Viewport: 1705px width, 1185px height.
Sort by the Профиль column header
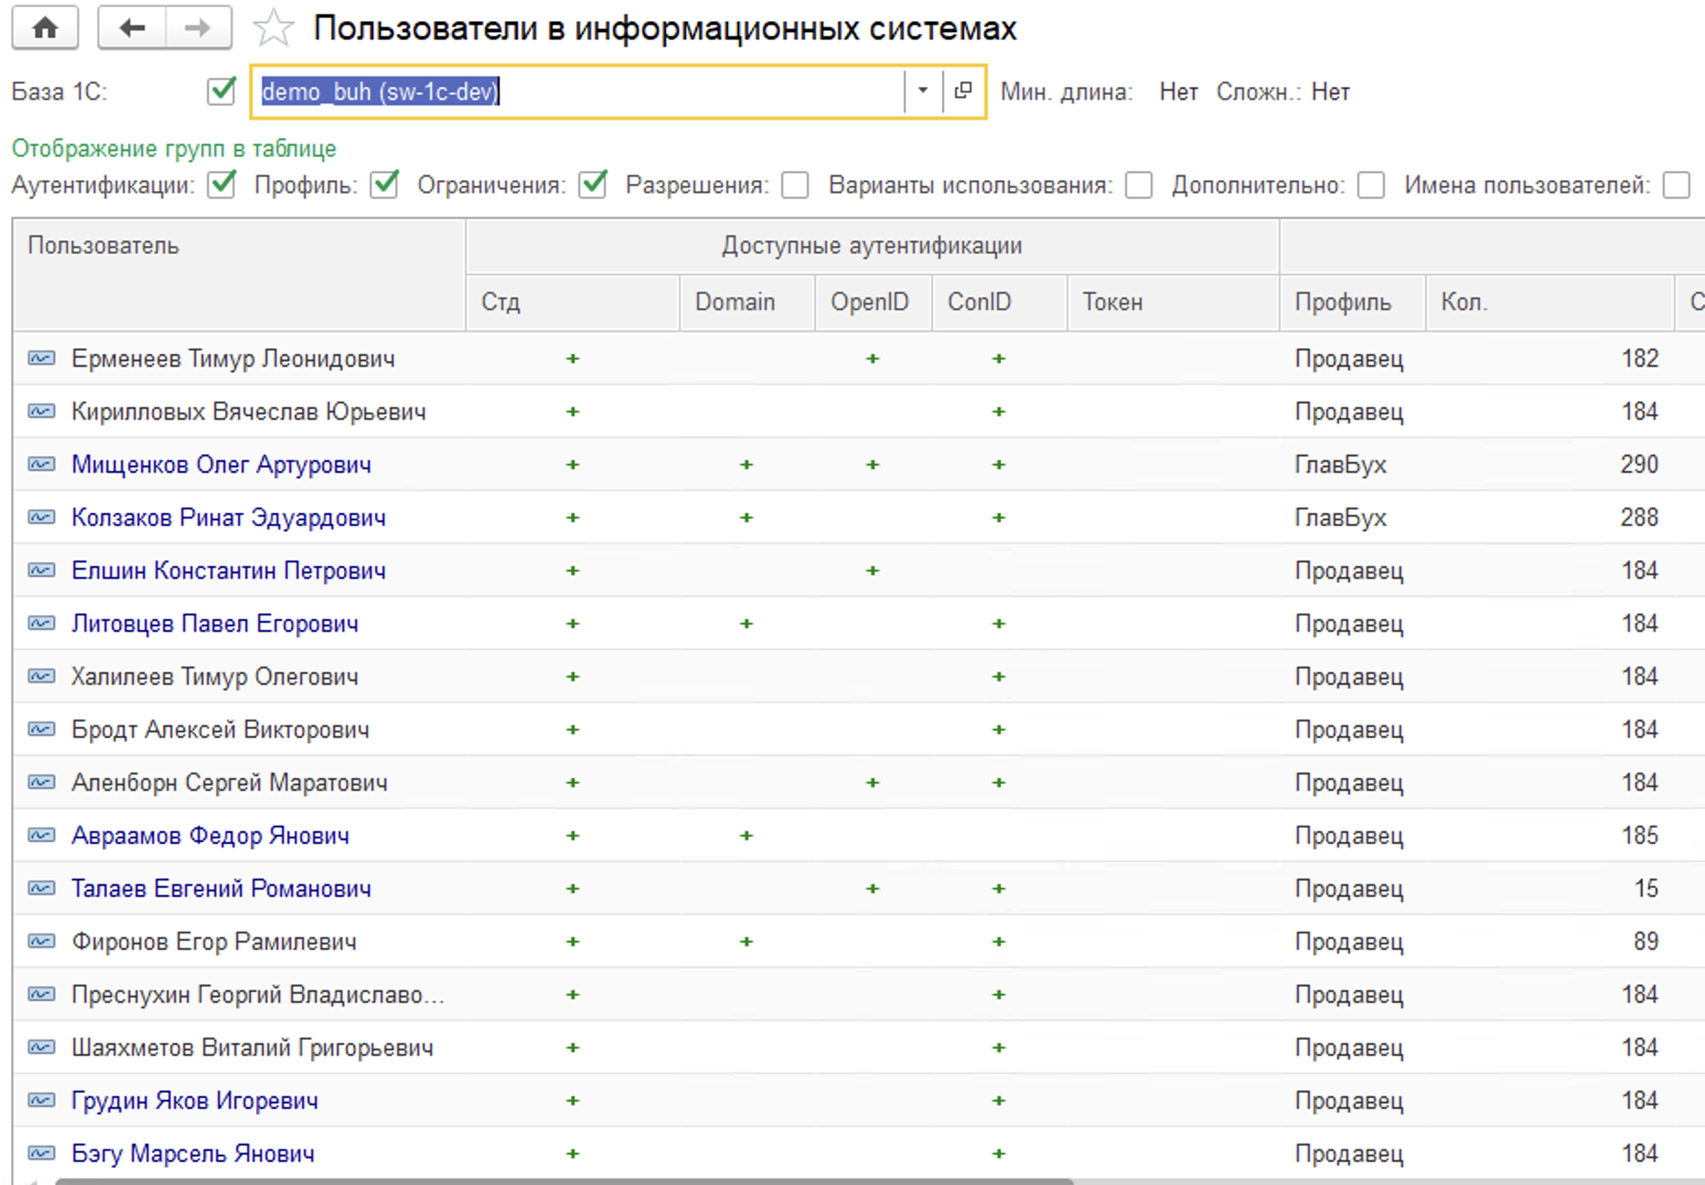[x=1342, y=303]
